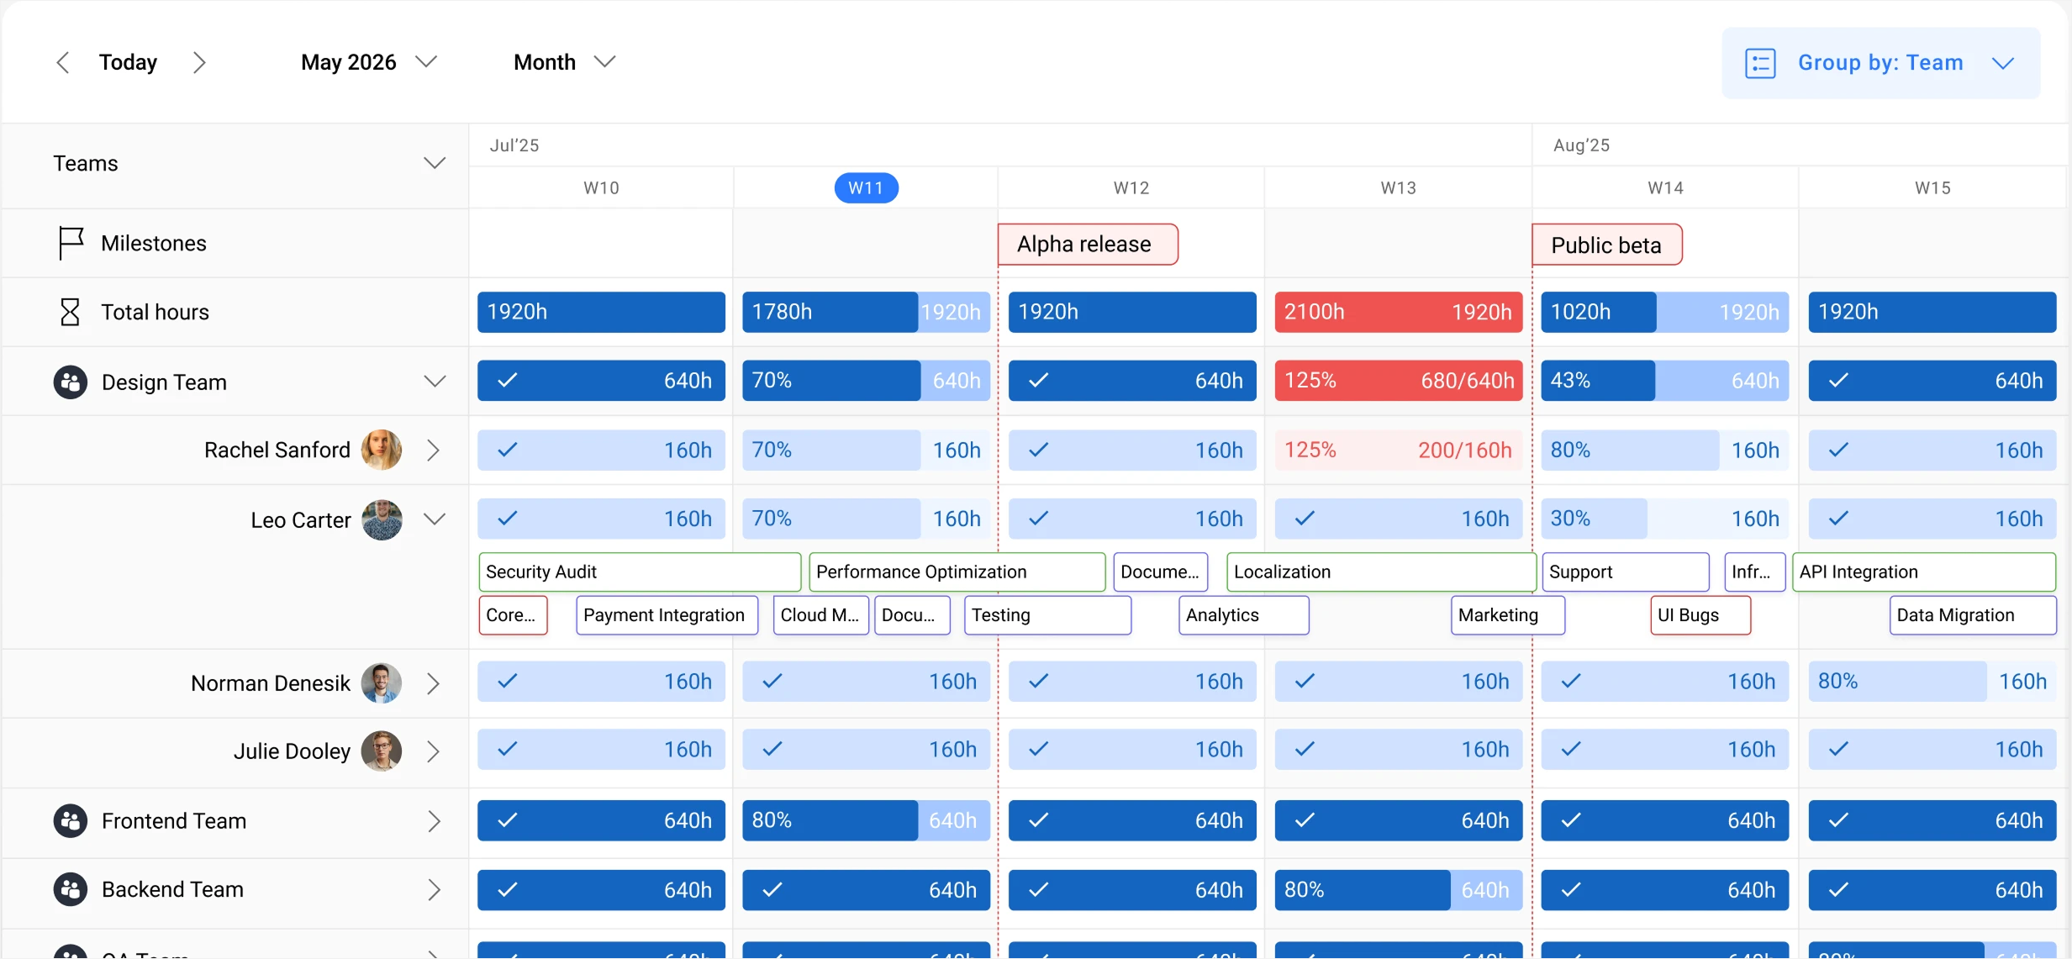Go to previous period with left arrow
2072x959 pixels.
coord(62,62)
